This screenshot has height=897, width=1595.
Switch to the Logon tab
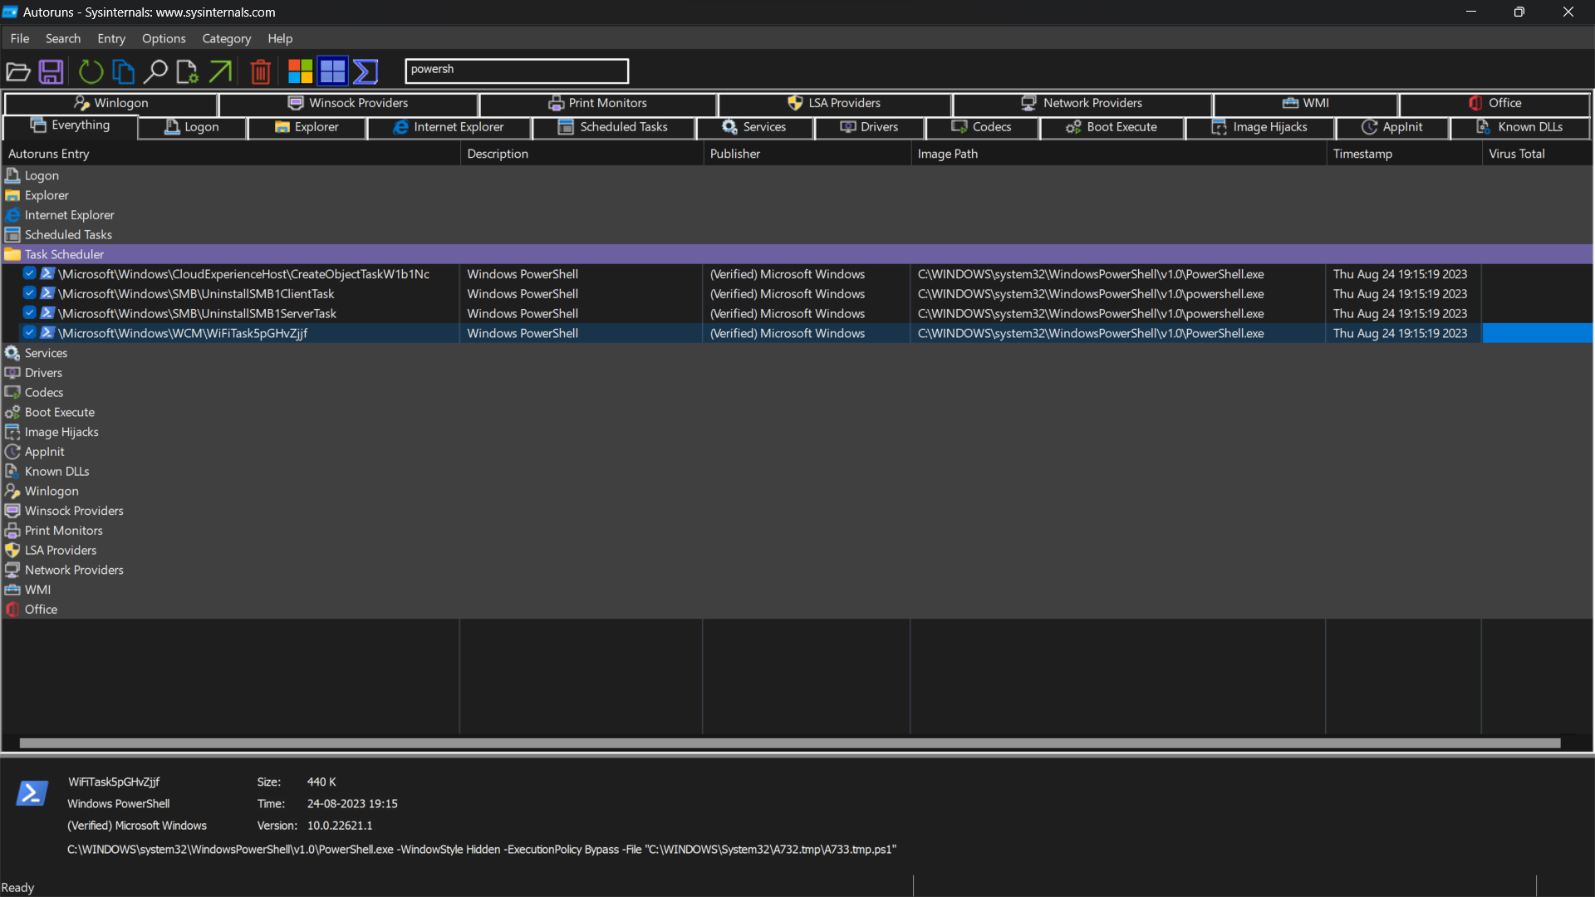pos(192,127)
